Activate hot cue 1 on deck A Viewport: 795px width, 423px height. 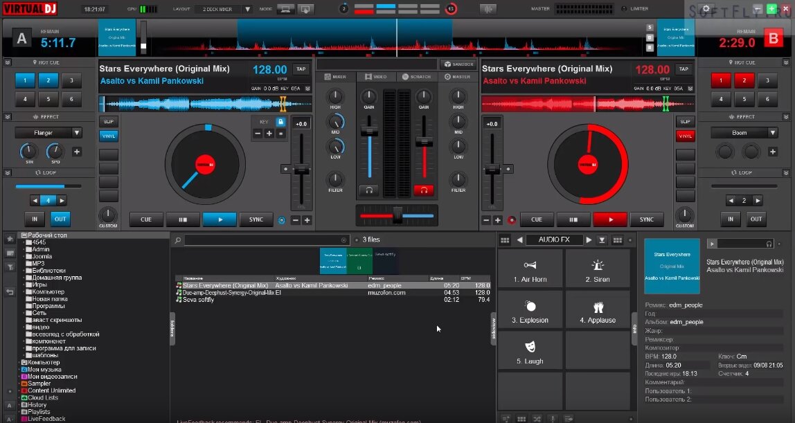point(25,80)
